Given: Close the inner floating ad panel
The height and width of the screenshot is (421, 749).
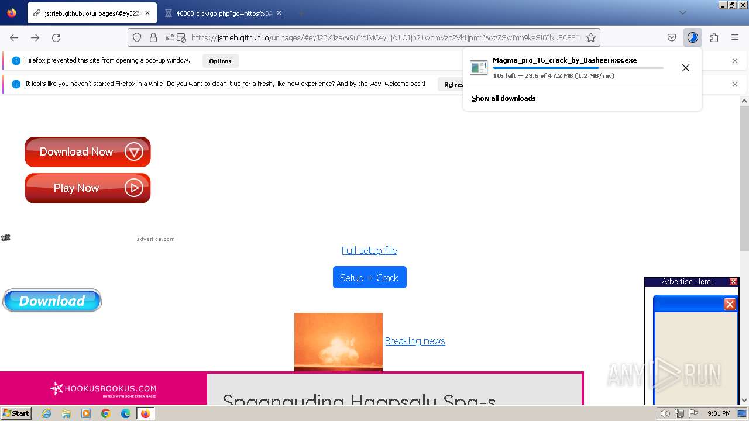Looking at the screenshot, I should point(730,304).
